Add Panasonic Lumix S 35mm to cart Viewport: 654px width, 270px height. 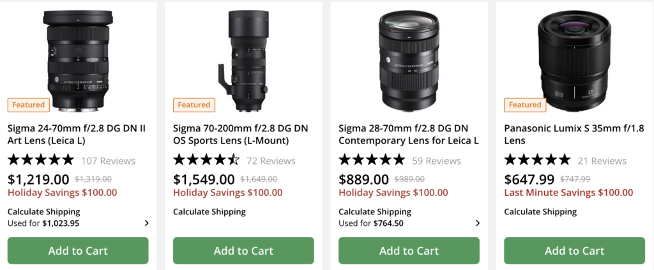pyautogui.click(x=574, y=251)
